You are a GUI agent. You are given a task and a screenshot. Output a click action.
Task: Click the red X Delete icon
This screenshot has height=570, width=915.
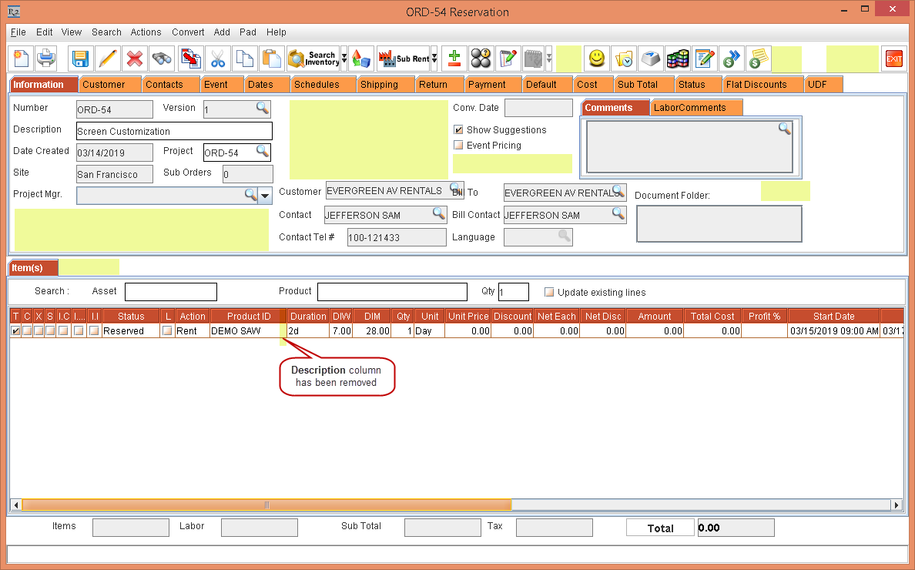pyautogui.click(x=135, y=59)
